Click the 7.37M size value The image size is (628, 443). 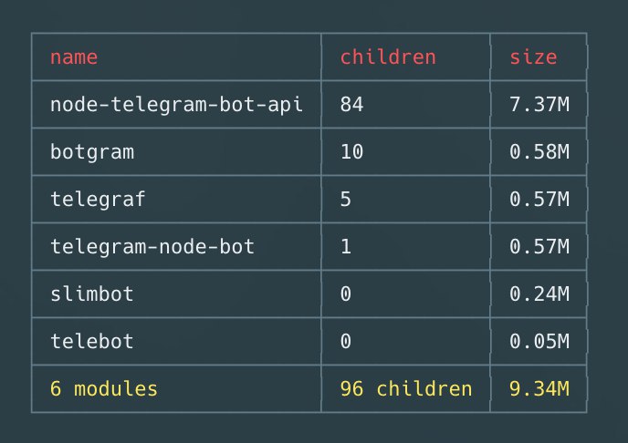539,104
